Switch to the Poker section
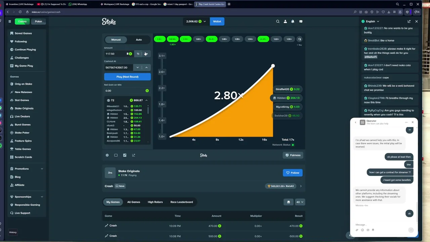This screenshot has height=242, width=430. (39, 22)
